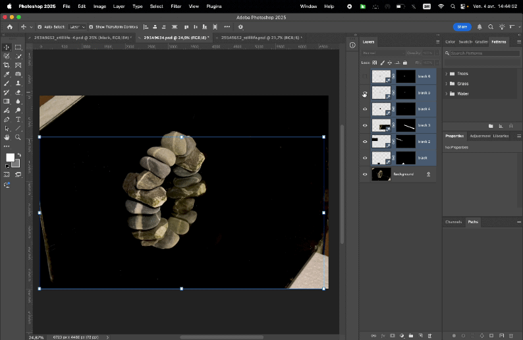Select the Move tool in the toolbar
Image resolution: width=523 pixels, height=340 pixels.
coord(7,47)
